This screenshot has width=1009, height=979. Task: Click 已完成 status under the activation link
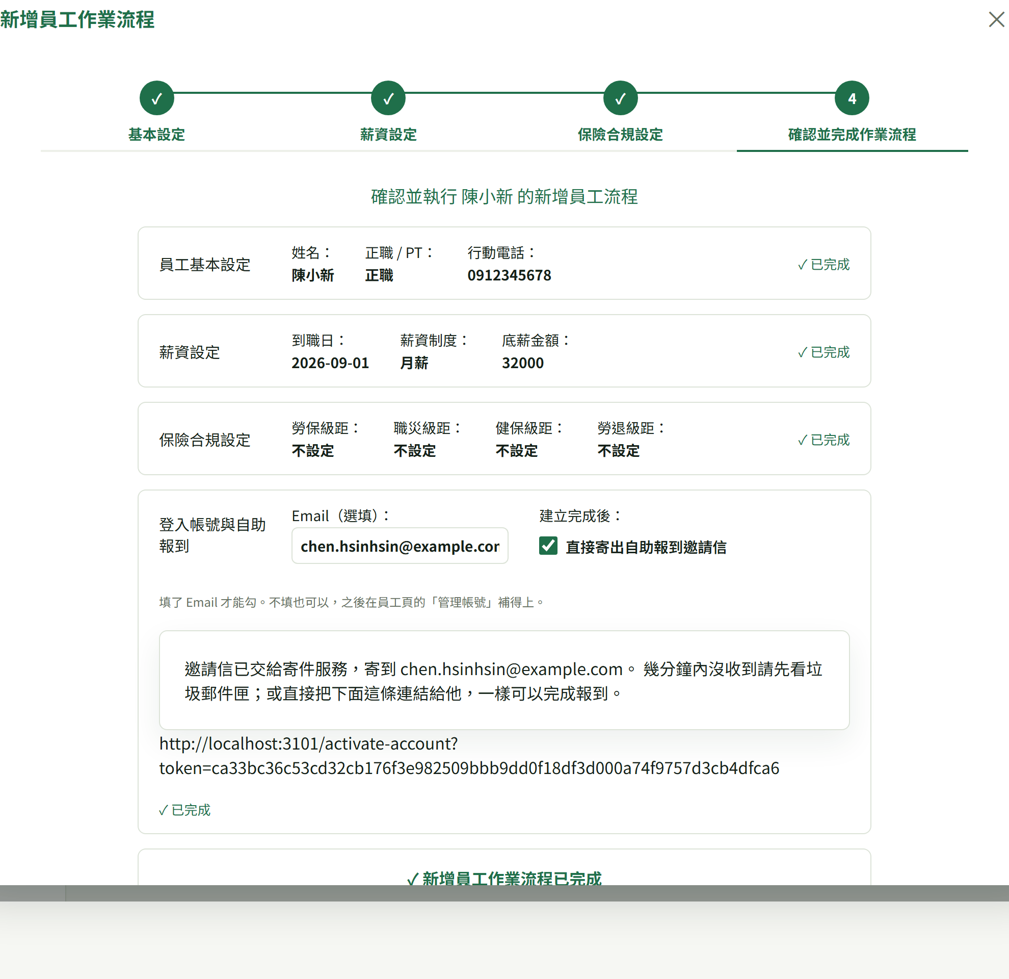tap(185, 810)
